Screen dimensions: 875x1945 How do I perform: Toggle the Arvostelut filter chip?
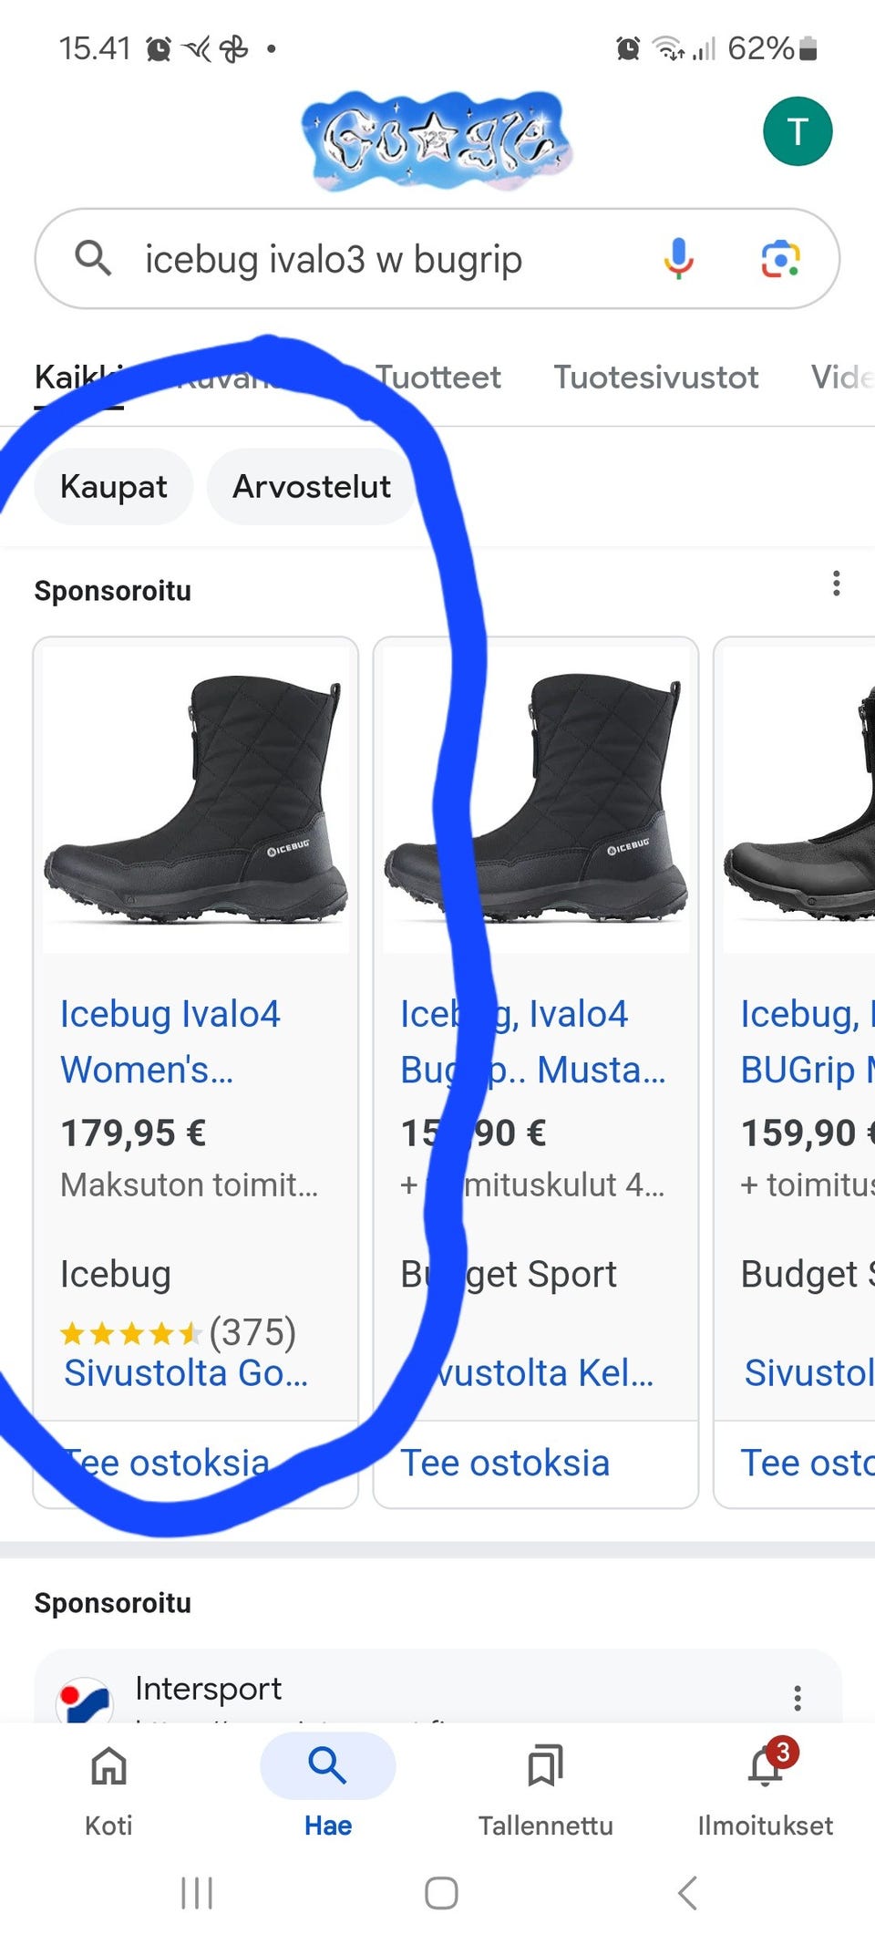(x=310, y=486)
